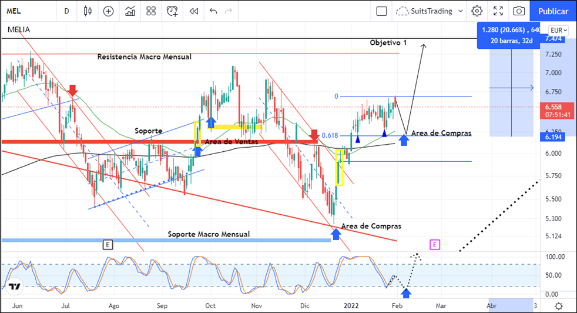Open the candlestick chart style selector
This screenshot has width=577, height=313.
click(88, 11)
